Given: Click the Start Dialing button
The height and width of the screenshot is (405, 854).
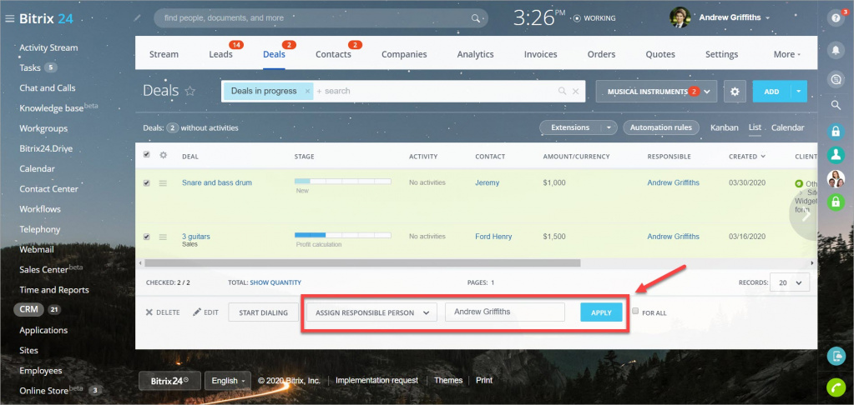Looking at the screenshot, I should (x=264, y=312).
